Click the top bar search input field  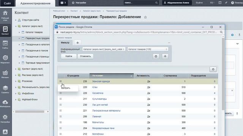[x=139, y=3]
